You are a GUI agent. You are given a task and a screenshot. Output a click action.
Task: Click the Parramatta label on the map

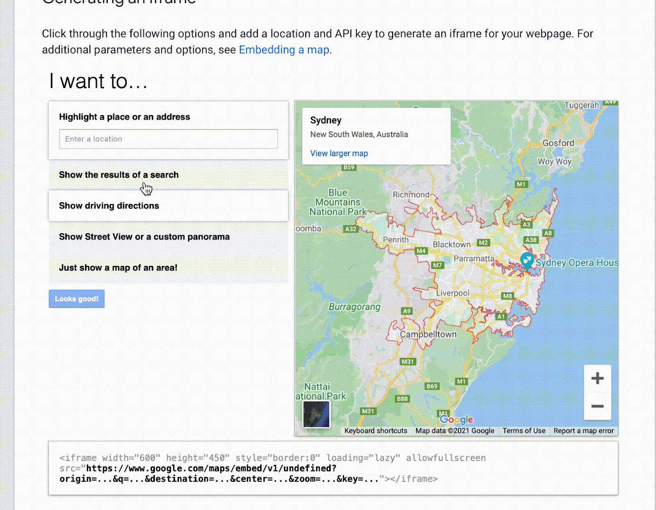coord(474,258)
